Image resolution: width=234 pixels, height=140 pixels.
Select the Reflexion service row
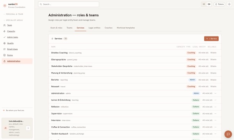tap(135, 107)
